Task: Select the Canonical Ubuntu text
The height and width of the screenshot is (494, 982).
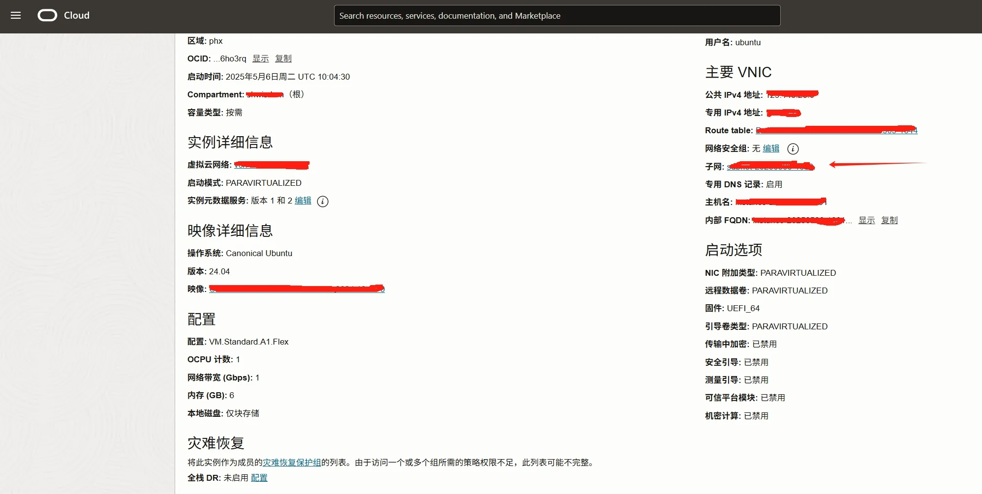Action: click(x=259, y=253)
